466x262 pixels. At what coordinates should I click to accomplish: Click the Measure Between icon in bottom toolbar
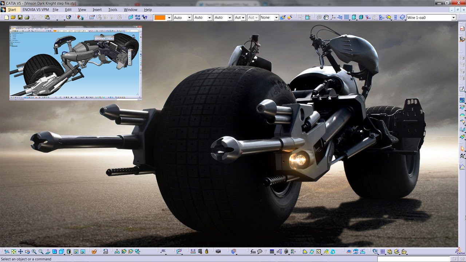pyautogui.click(x=193, y=251)
